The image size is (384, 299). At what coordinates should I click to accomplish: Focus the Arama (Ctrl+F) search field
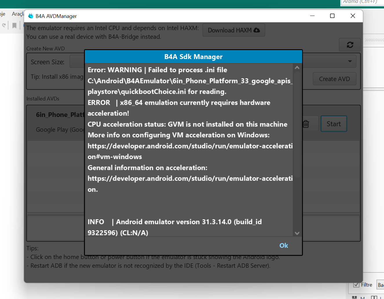(362, 2)
